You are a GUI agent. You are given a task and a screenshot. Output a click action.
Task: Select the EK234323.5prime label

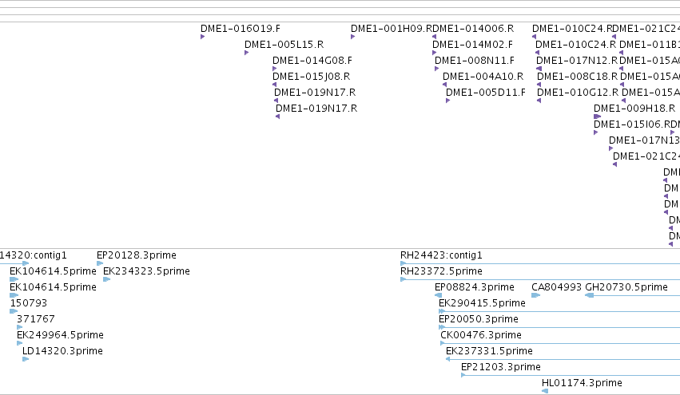146,271
